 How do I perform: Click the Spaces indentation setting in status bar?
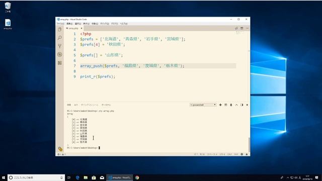pyautogui.click(x=212, y=154)
